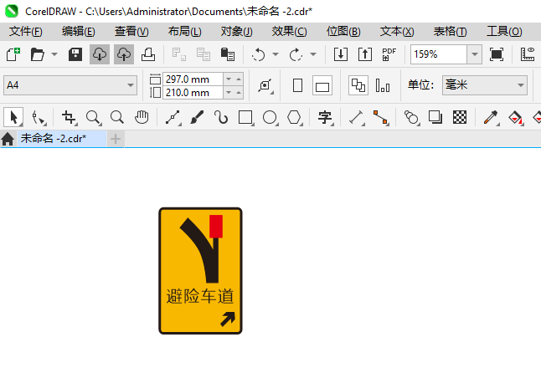
Task: Select the Polygon tool
Action: pos(294,117)
